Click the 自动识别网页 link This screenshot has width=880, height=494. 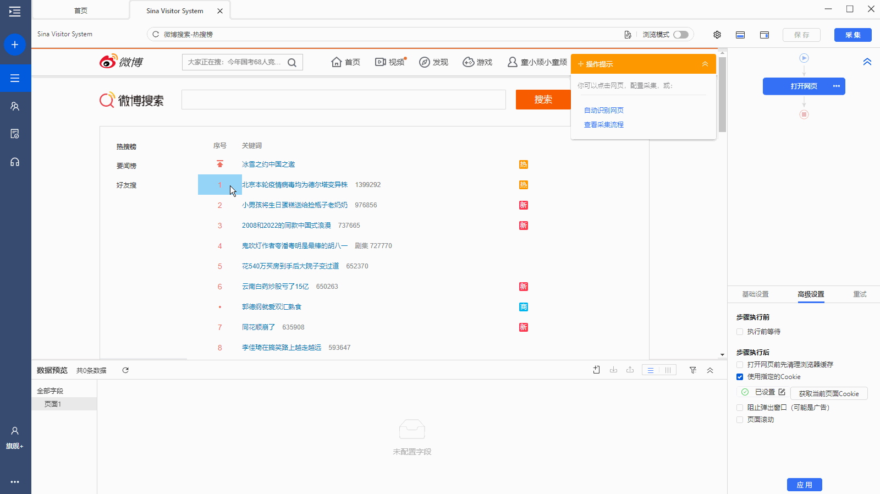pyautogui.click(x=603, y=111)
